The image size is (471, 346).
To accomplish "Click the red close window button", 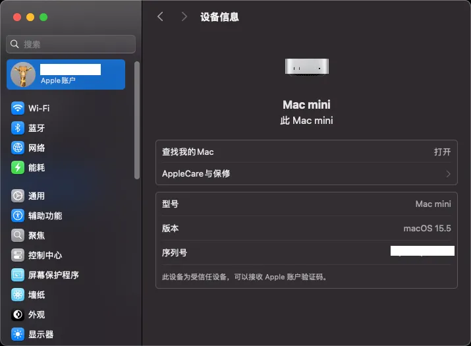I will point(17,17).
